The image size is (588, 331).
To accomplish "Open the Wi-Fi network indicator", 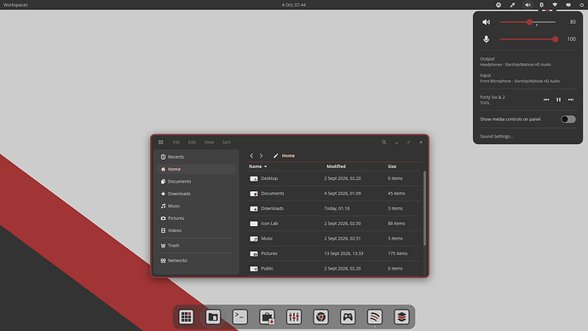I will click(555, 5).
